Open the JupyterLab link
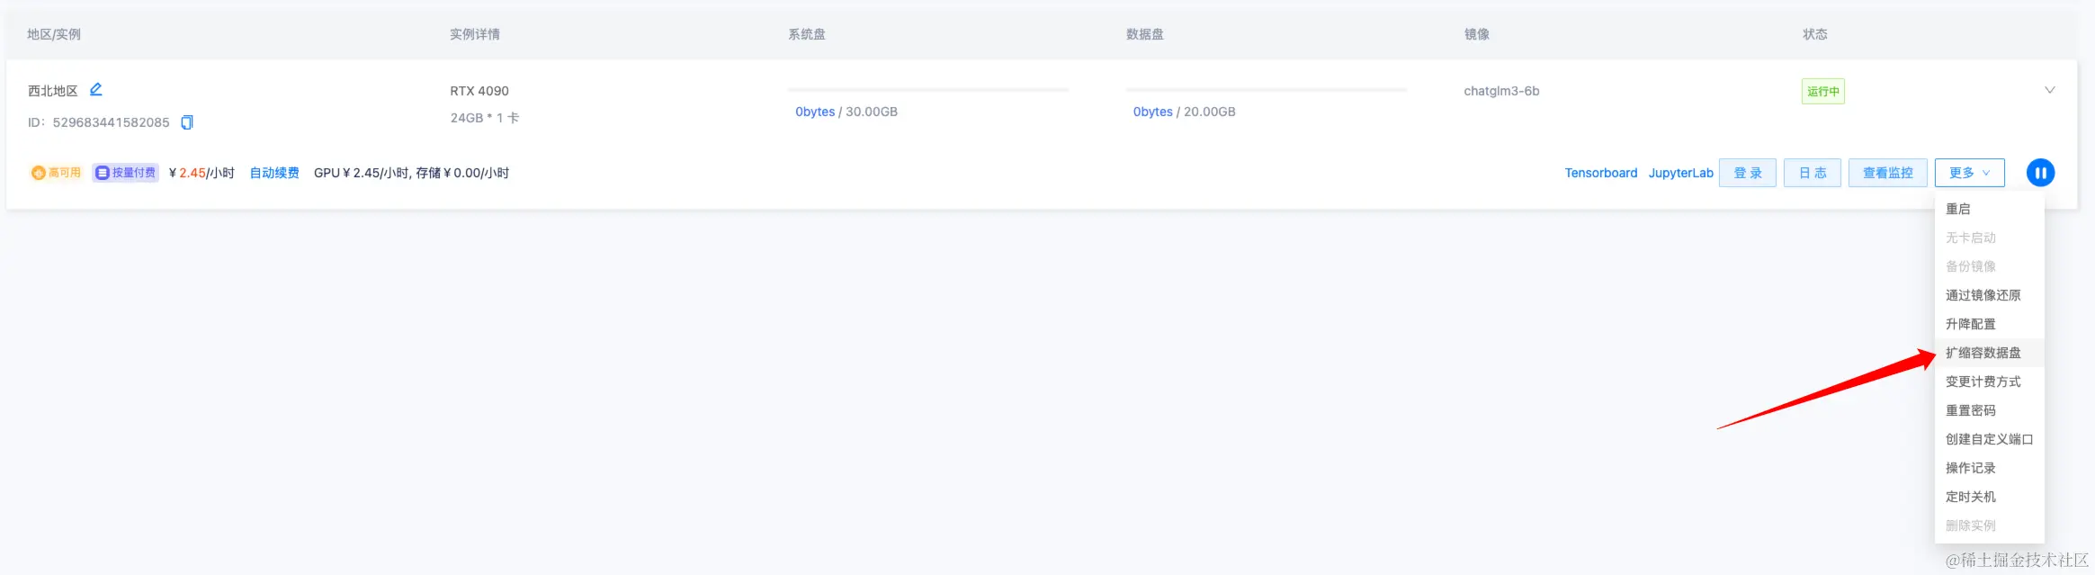The height and width of the screenshot is (575, 2095). [1680, 173]
